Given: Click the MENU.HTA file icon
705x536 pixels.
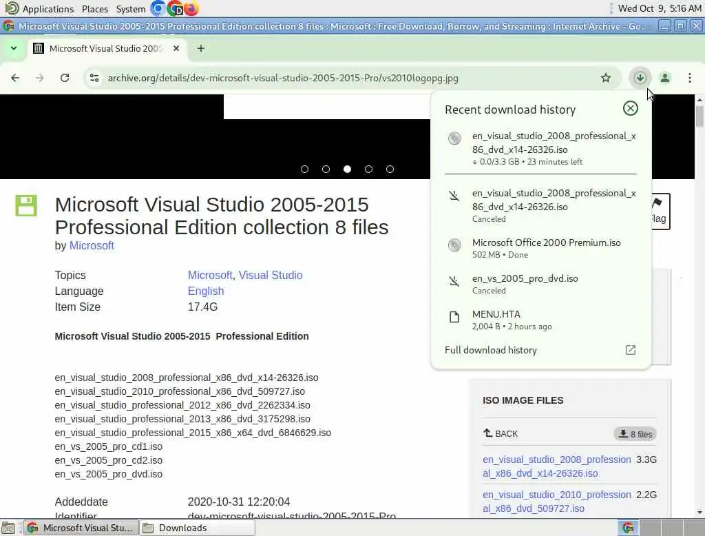Looking at the screenshot, I should pyautogui.click(x=454, y=317).
